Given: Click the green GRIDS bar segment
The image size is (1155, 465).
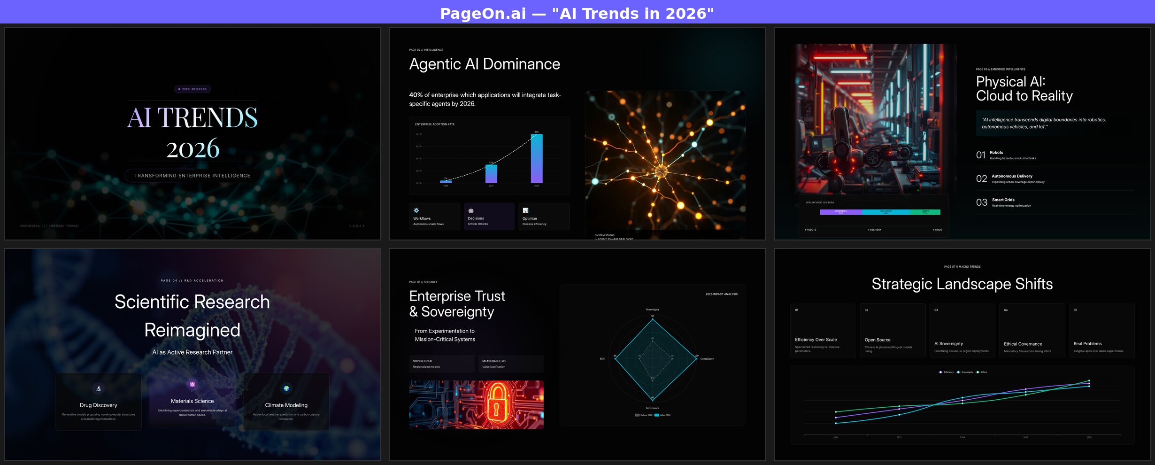Looking at the screenshot, I should tap(925, 212).
